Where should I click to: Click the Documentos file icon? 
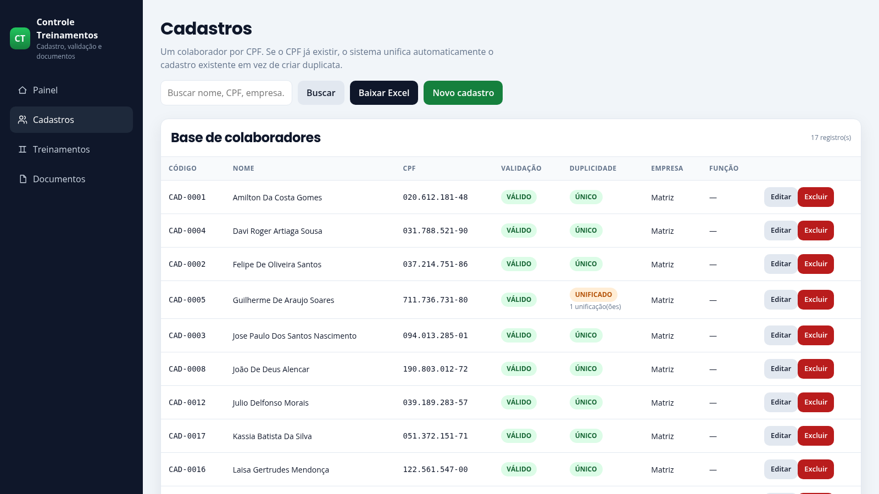click(x=23, y=179)
